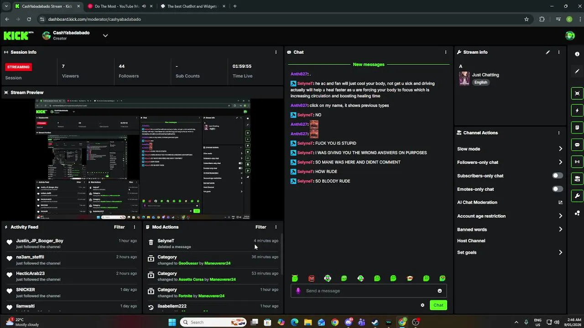Click the green Chat send button
The width and height of the screenshot is (584, 328).
click(x=438, y=305)
